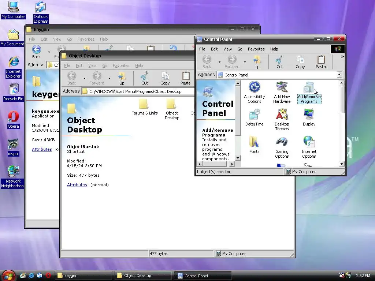
Task: Open Back history dropdown in Object Desktop window
Action: click(x=84, y=78)
